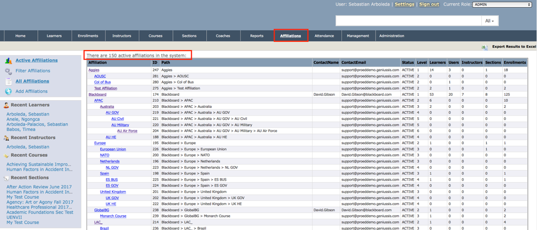Sort table by Learners column header

437,63
